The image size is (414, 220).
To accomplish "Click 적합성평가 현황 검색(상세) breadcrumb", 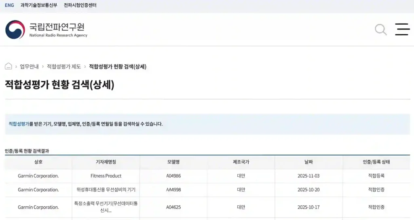I will 118,67.
